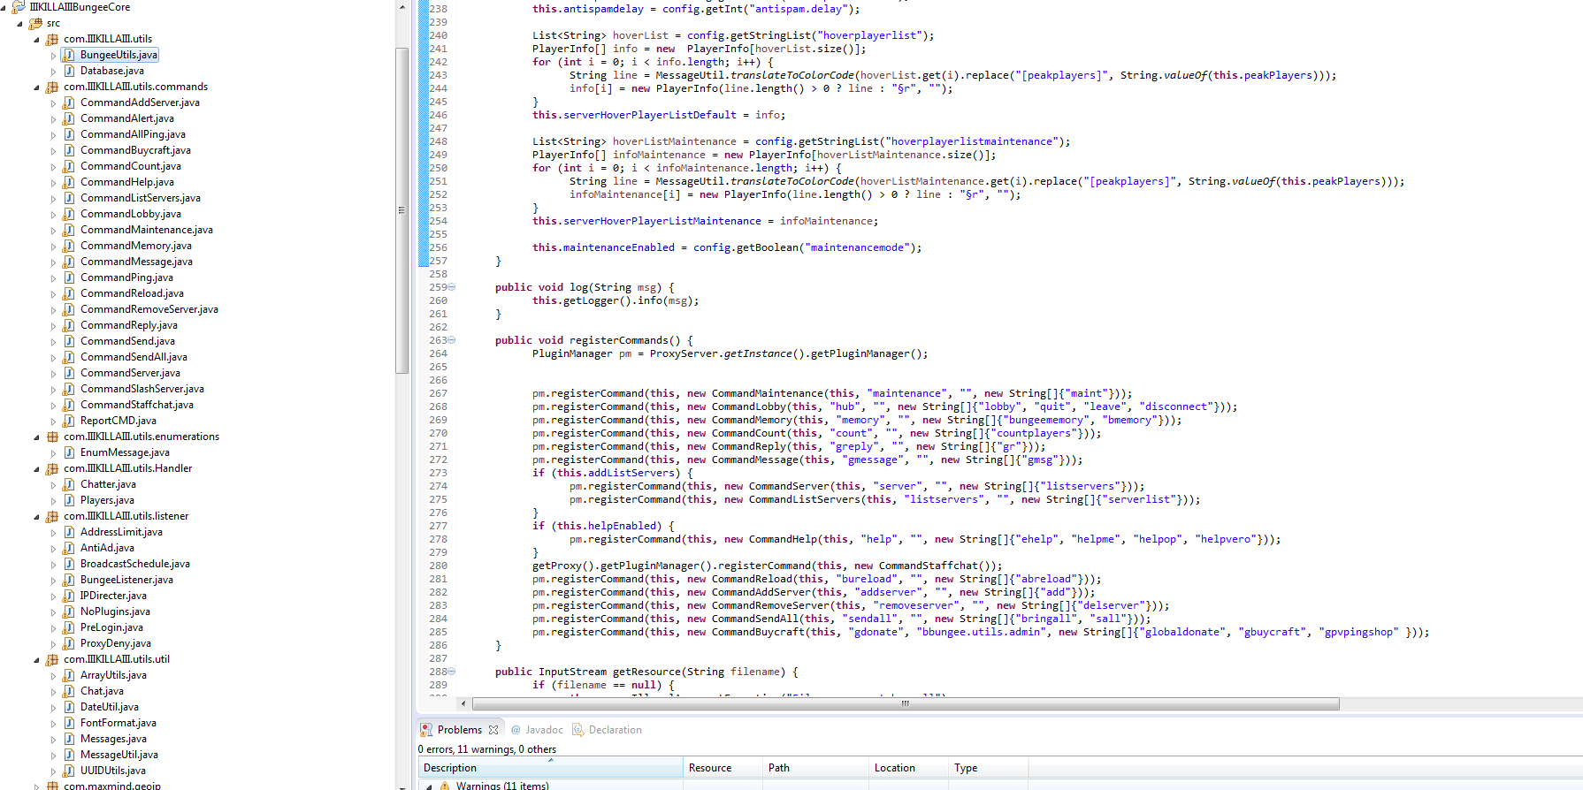The image size is (1583, 790).
Task: Click the AddressLimit.java file icon
Action: tap(69, 532)
